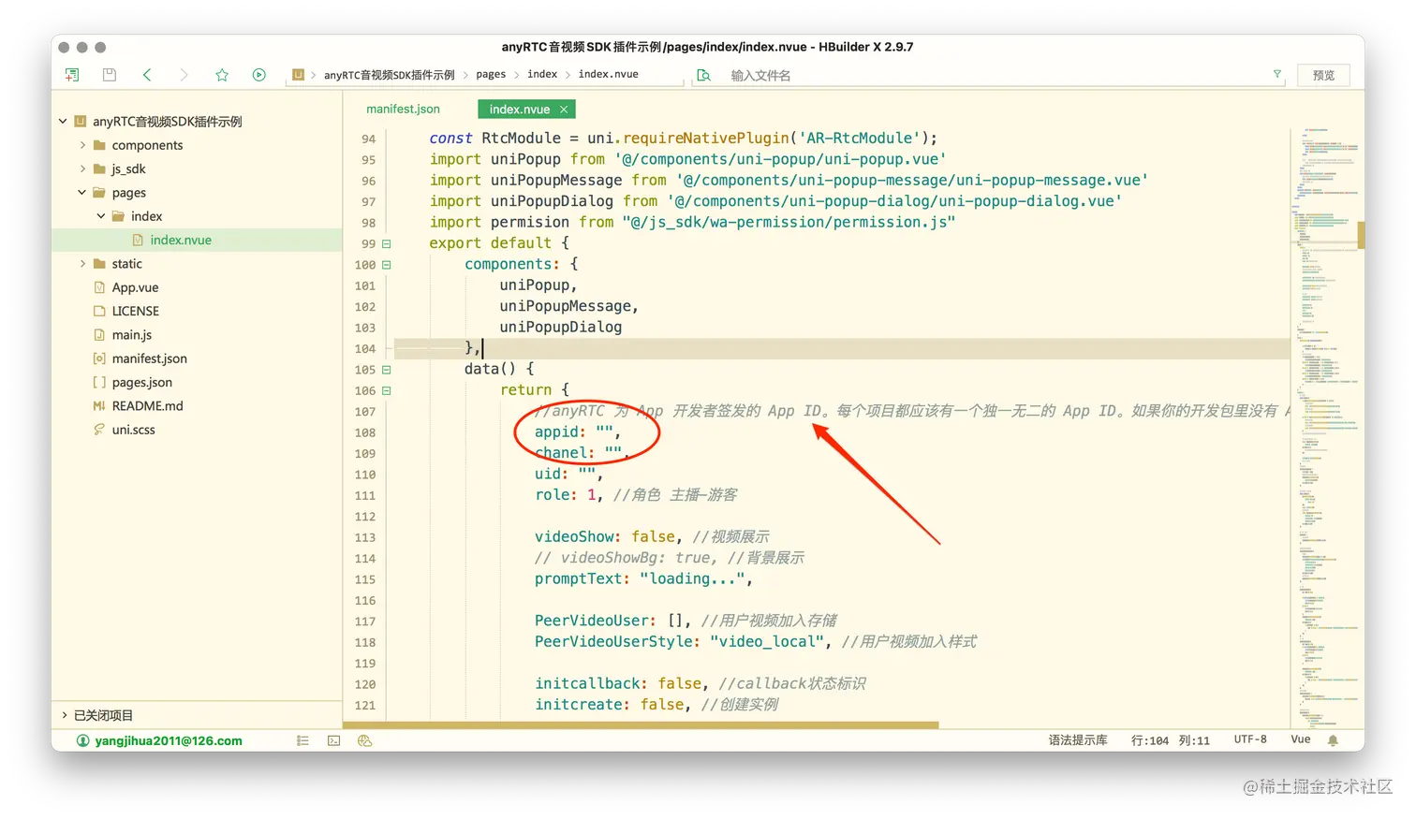Close the index.nvue tab
This screenshot has width=1416, height=819.
(x=564, y=110)
